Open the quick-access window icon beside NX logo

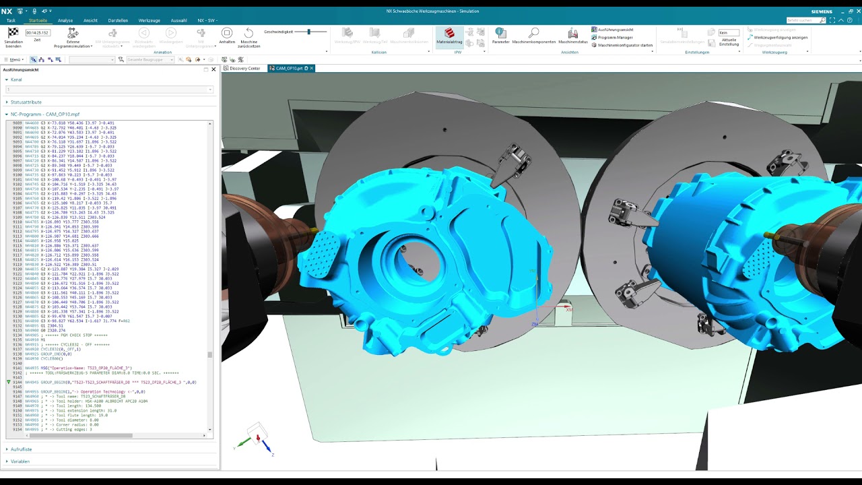20,11
